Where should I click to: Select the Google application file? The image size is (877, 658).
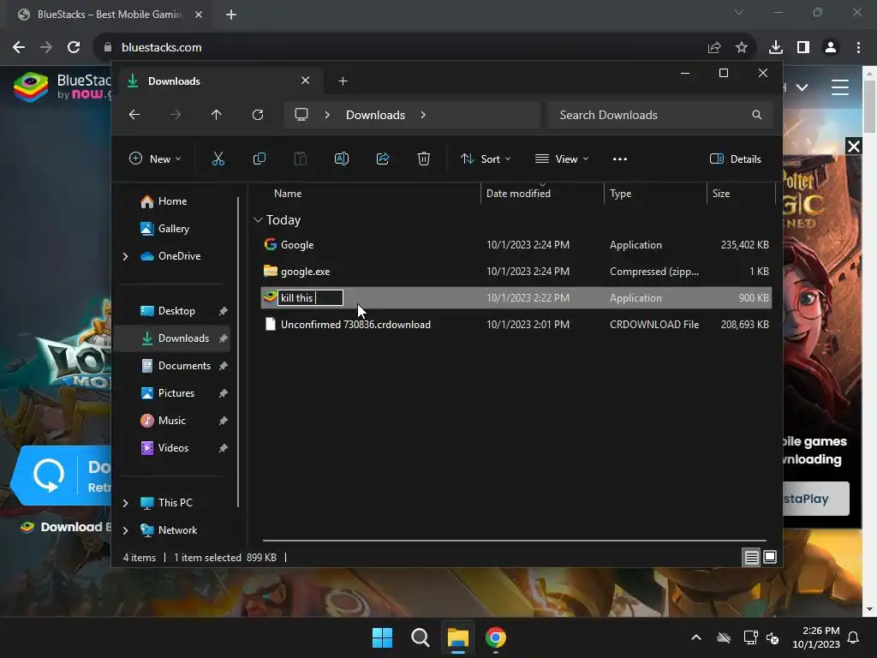point(516,244)
